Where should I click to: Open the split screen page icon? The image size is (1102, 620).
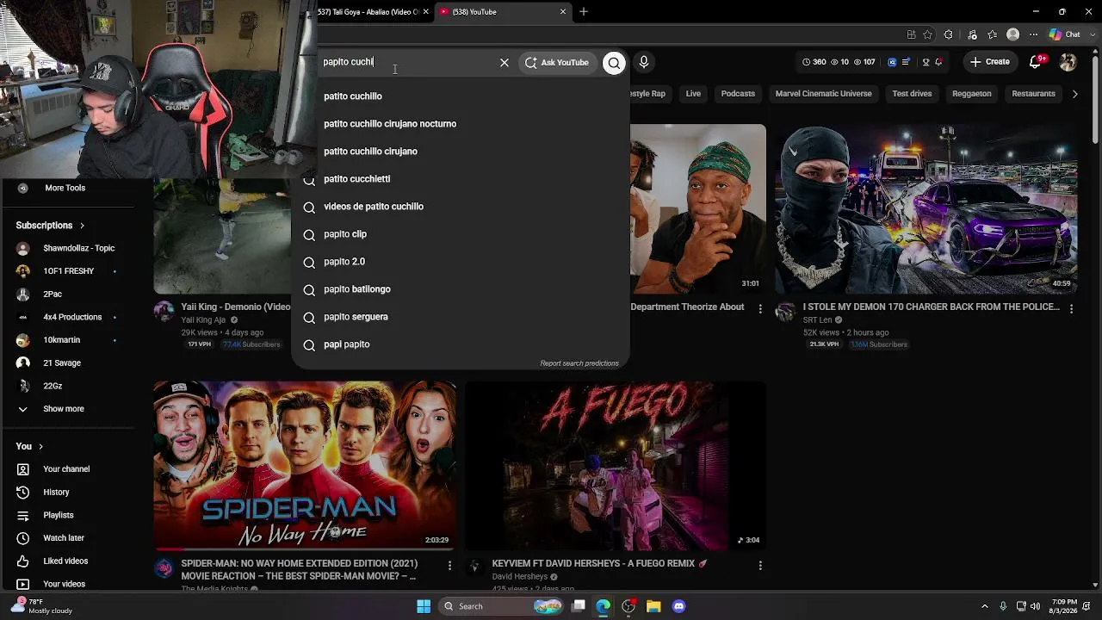point(911,34)
